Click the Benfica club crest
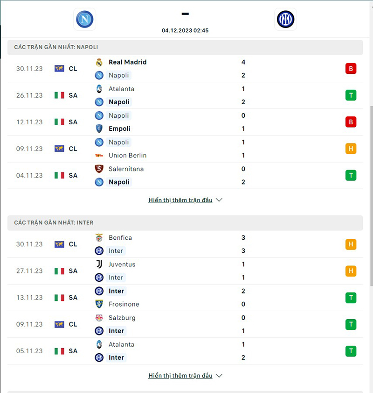 [99, 237]
